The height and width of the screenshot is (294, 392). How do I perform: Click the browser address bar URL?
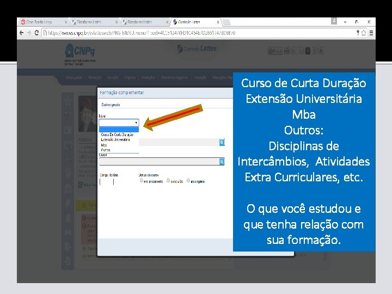(142, 33)
